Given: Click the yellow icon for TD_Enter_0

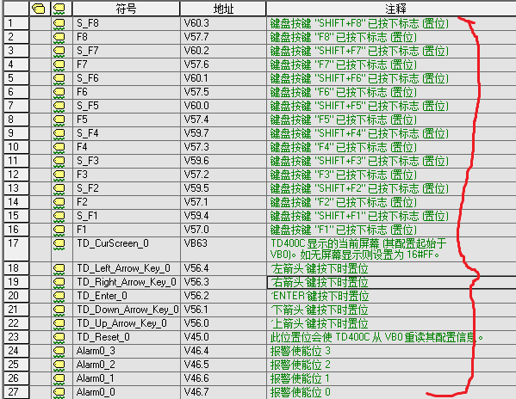Looking at the screenshot, I should 59,297.
